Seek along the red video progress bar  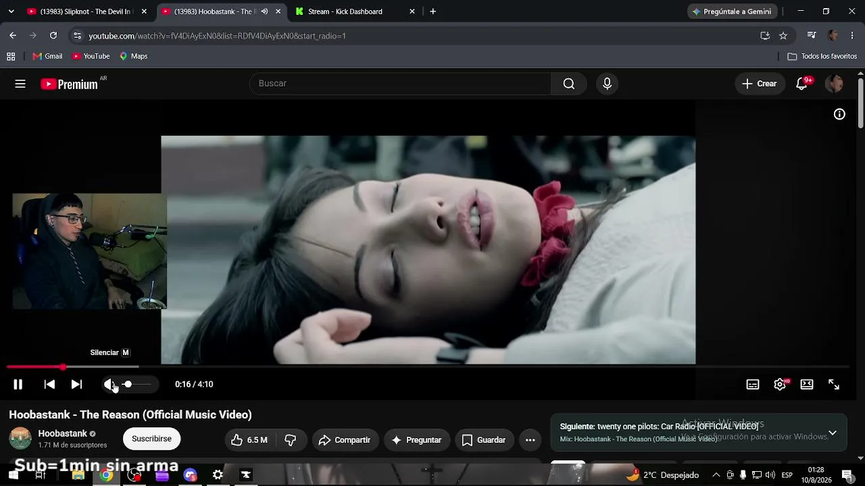[x=428, y=367]
